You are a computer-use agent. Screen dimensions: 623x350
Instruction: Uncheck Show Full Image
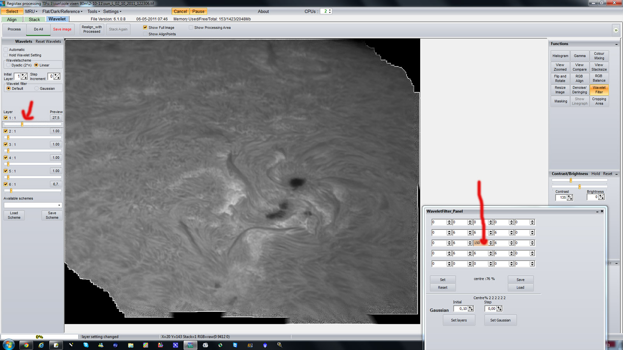145,28
